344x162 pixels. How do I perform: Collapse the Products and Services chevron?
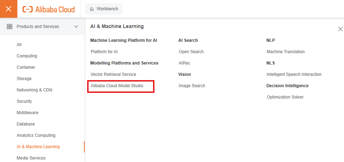pos(76,27)
